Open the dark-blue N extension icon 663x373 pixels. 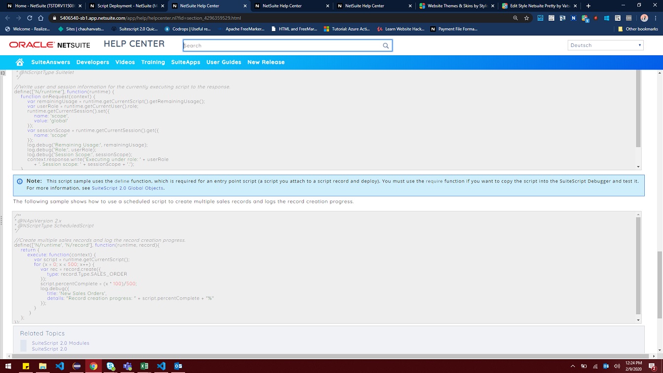[x=573, y=18]
